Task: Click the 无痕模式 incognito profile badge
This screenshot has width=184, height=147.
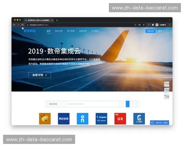Action: click(161, 25)
